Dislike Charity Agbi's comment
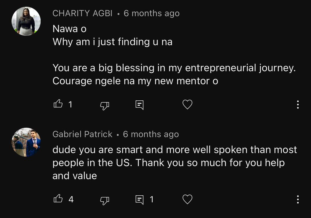This screenshot has height=218, width=311. click(105, 106)
